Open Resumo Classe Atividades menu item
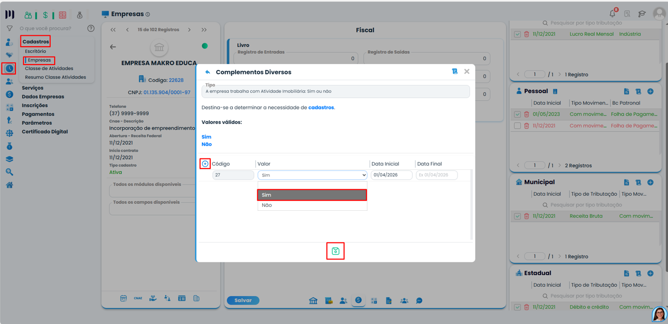668x324 pixels. pos(55,77)
